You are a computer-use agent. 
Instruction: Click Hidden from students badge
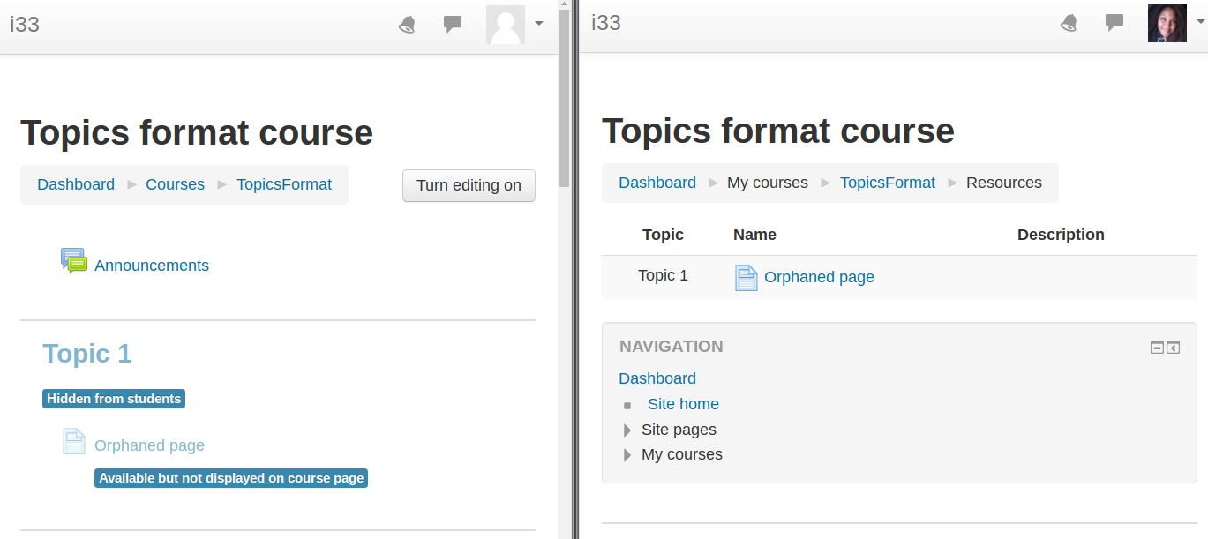[114, 399]
